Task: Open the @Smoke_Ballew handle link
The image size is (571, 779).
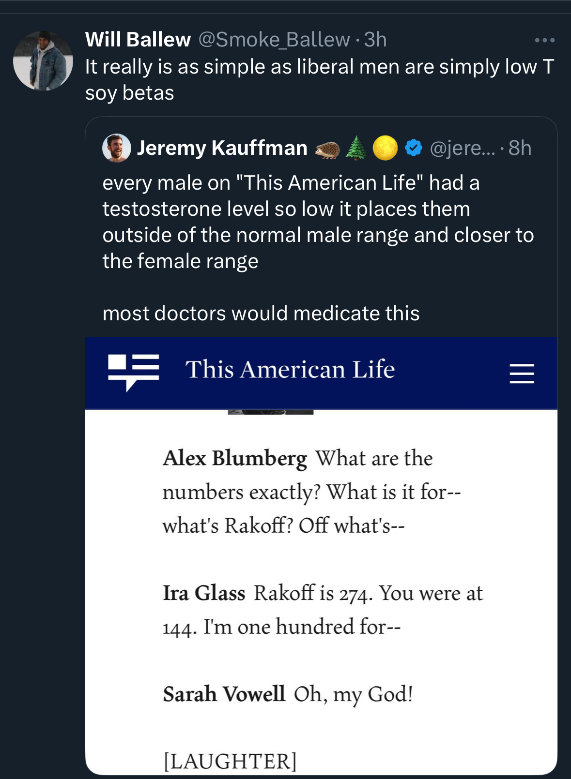Action: pos(274,40)
